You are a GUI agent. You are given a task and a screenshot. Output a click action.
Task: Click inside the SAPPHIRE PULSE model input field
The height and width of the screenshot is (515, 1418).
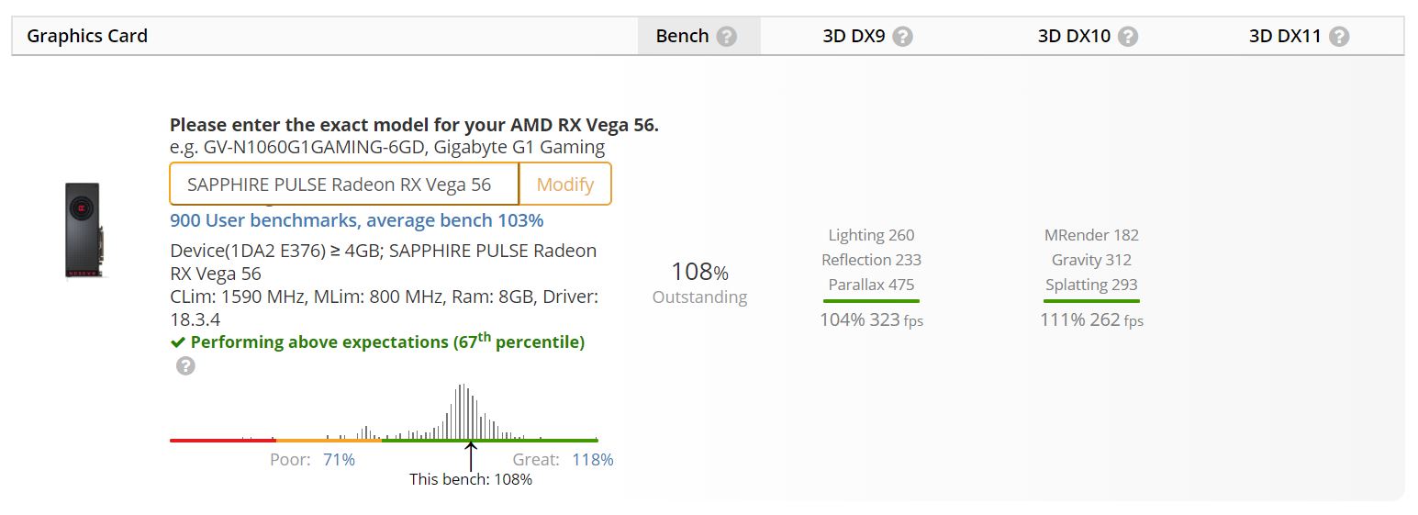tap(344, 185)
